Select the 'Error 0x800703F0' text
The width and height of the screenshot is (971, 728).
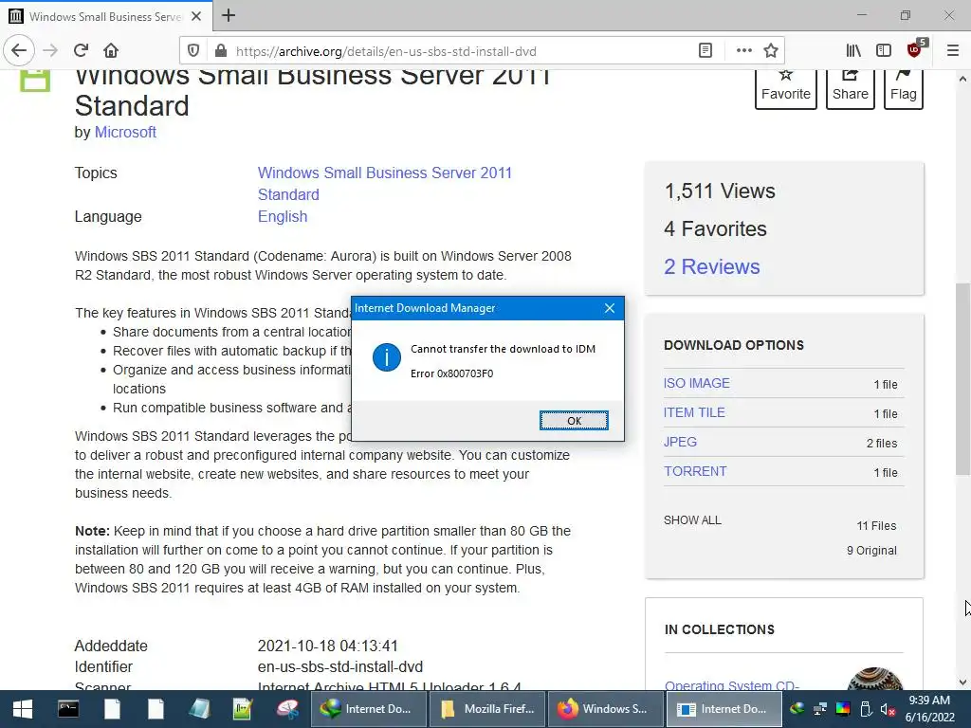pyautogui.click(x=451, y=373)
